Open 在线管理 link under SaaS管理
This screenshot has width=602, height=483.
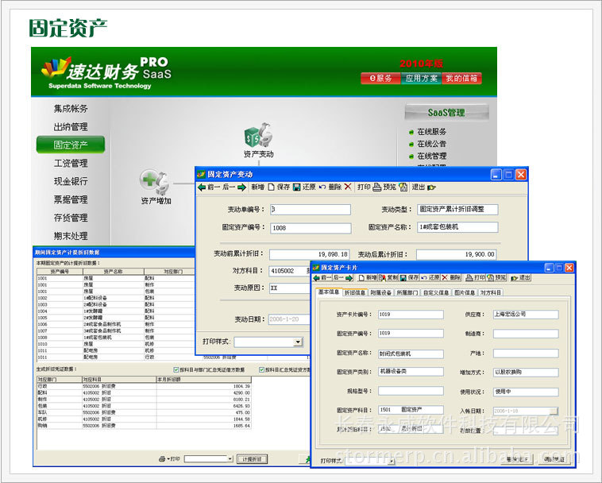431,156
